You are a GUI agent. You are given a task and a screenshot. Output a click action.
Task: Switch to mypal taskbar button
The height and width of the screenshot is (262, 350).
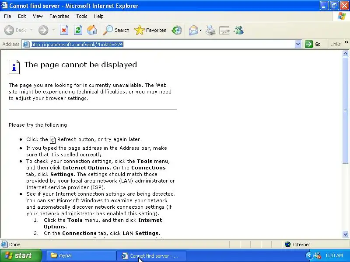click(81, 255)
